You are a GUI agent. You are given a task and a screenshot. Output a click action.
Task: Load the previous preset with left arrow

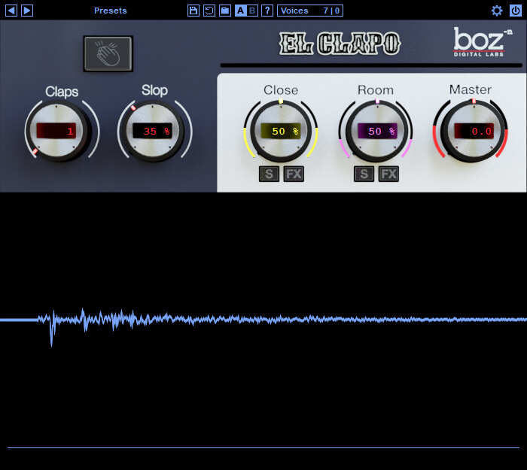11,11
